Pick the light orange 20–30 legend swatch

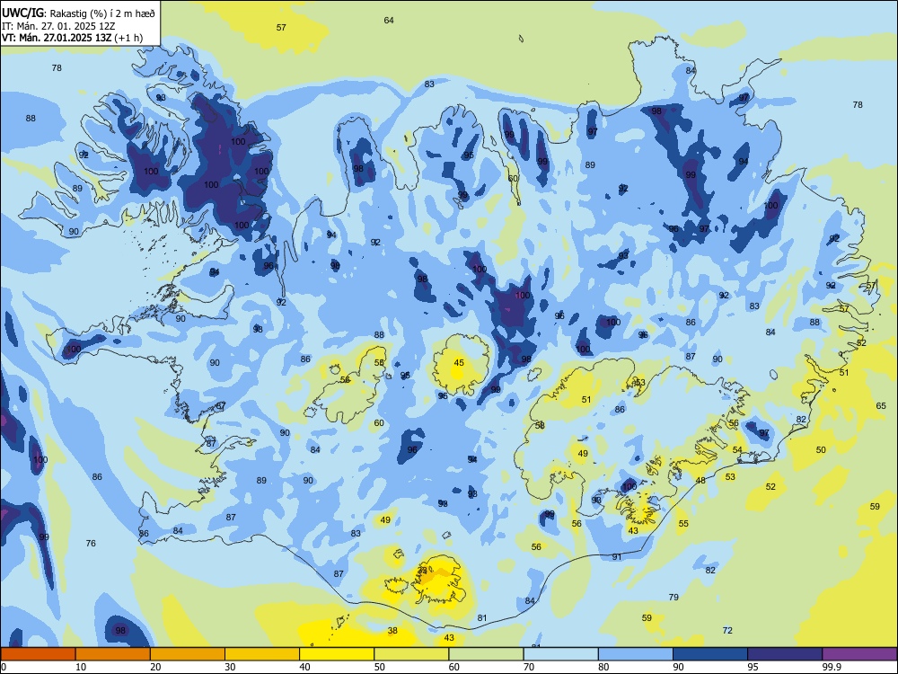pos(188,654)
